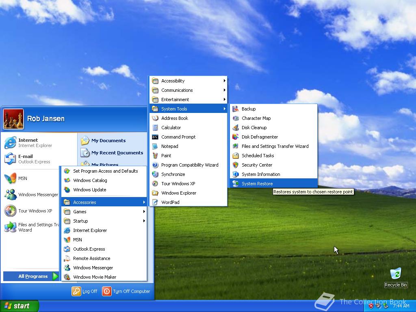Screen dimensions: 416x312
Task: Click the Log Off button
Action: 84,291
